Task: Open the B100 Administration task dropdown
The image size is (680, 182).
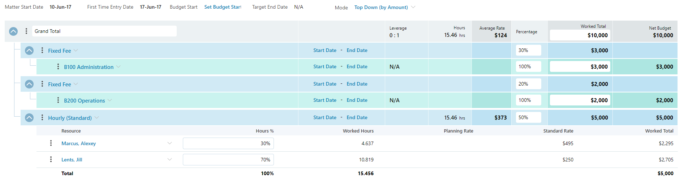Action: pos(119,67)
